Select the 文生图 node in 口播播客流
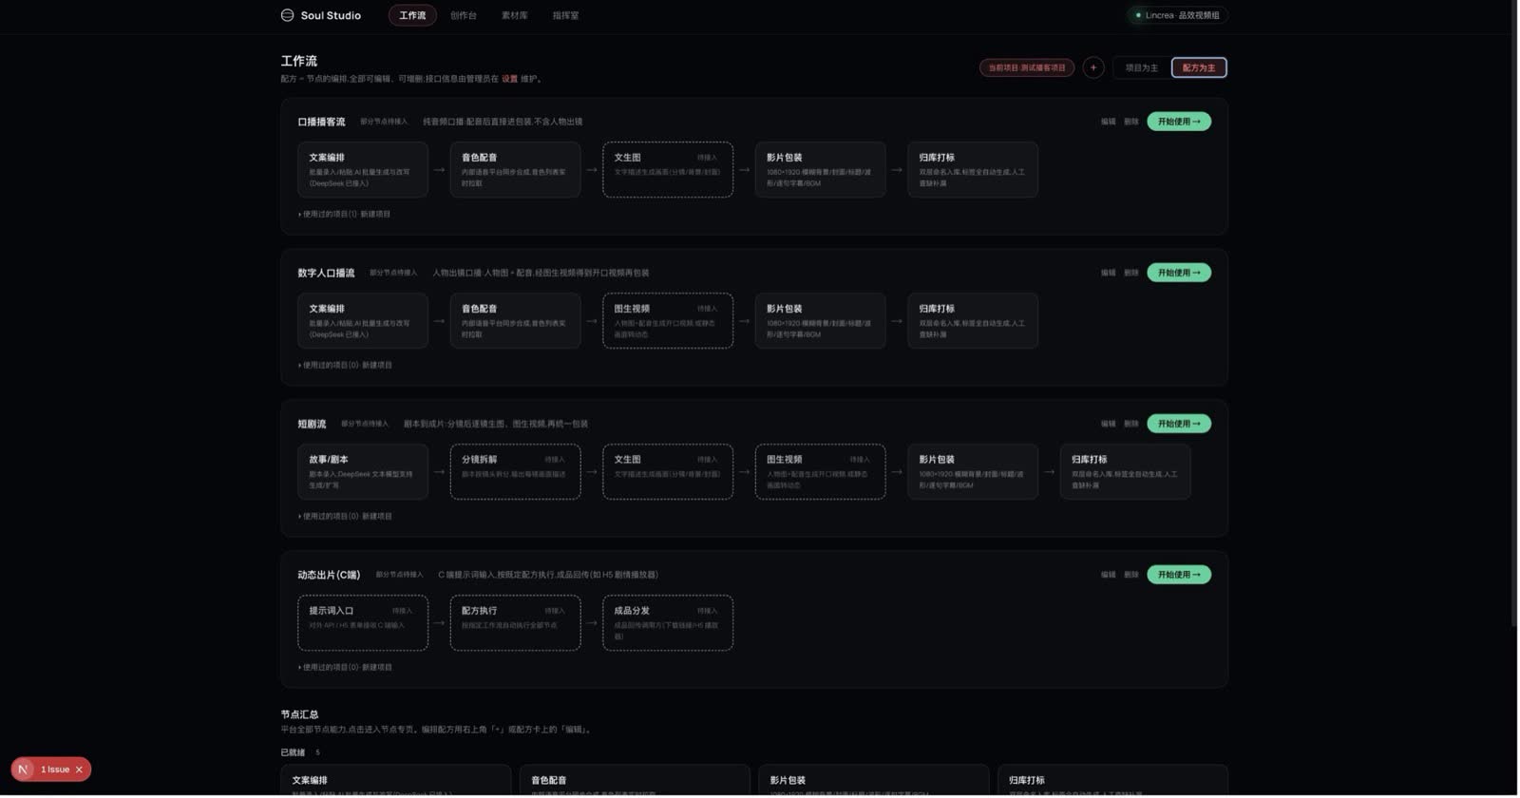 (x=668, y=170)
